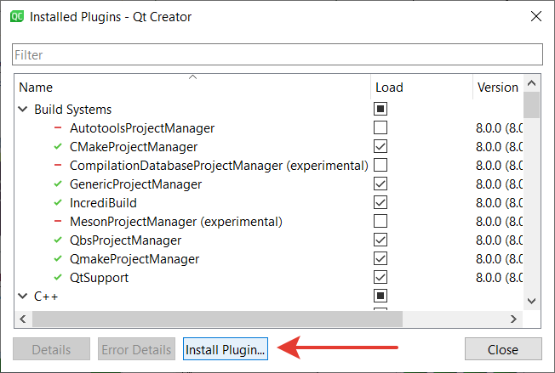Click the green checkmark beside QtSupport
Screen dimensions: 555x373
click(58, 278)
